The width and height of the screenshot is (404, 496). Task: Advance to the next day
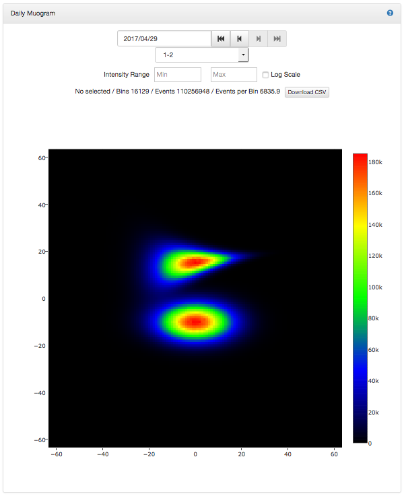pyautogui.click(x=259, y=39)
